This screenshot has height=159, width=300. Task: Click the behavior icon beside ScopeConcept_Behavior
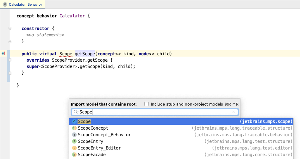[x=74, y=135]
